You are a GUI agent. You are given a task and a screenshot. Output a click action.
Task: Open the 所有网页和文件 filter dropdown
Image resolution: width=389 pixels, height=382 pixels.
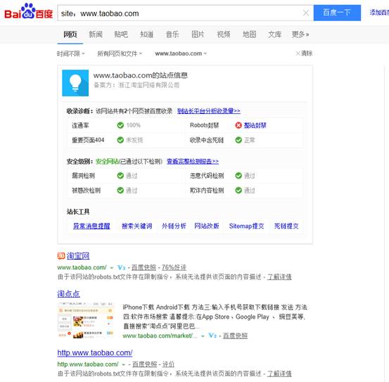point(120,53)
